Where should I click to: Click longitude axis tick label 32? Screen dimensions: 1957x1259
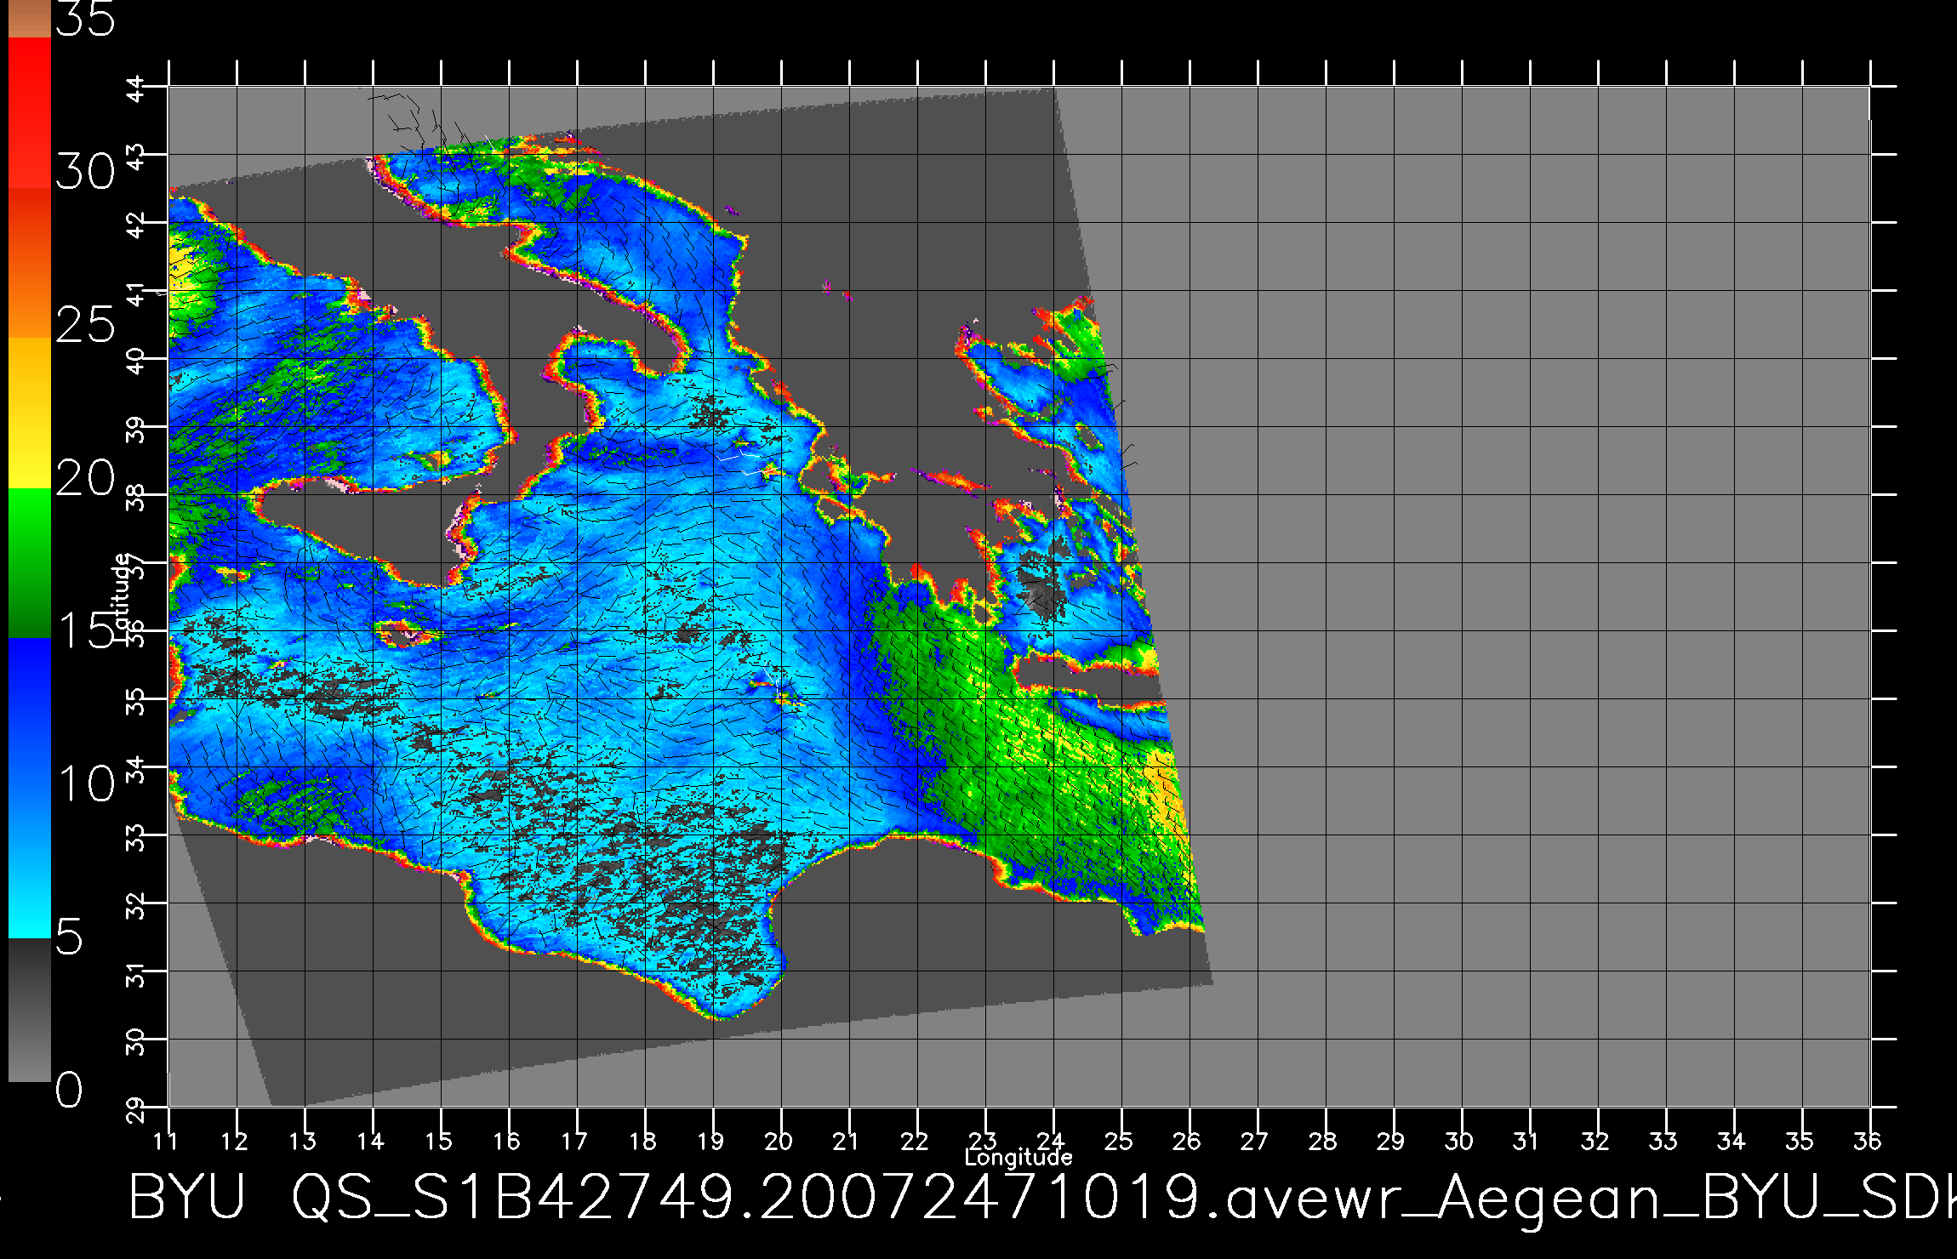coord(1595,1141)
